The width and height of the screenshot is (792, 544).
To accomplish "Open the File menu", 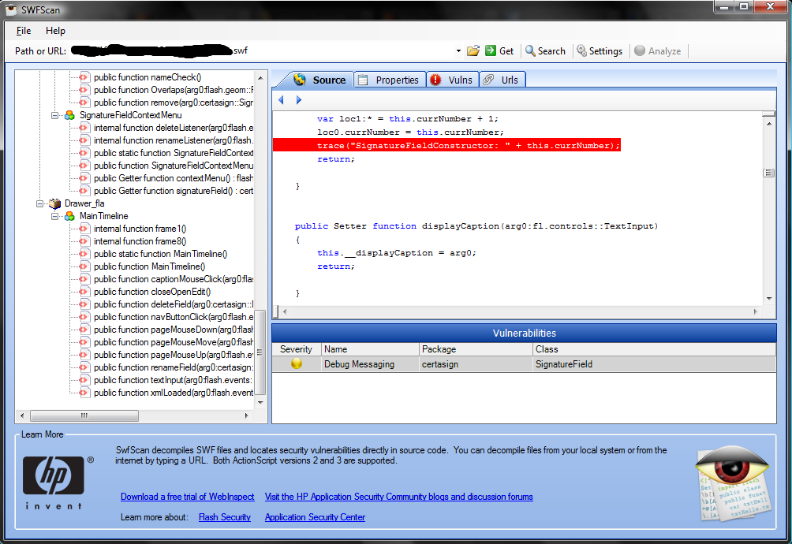I will tap(23, 31).
